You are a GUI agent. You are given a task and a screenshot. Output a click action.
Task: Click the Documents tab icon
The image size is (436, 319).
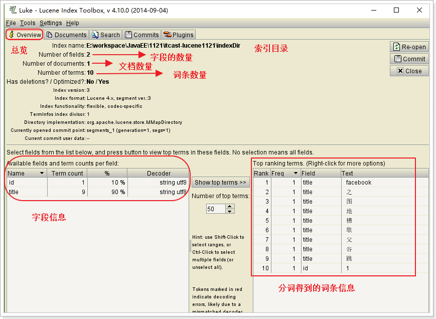[49, 35]
